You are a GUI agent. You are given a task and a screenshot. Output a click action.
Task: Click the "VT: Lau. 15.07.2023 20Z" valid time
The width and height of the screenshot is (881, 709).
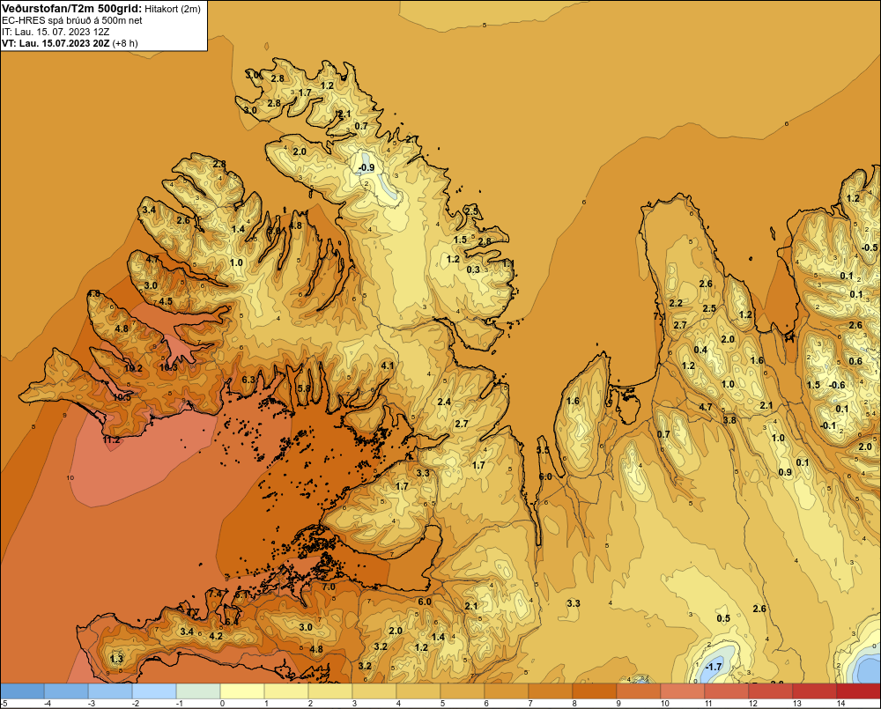tap(56, 43)
